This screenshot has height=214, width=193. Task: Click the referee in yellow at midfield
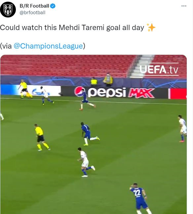tap(41, 137)
